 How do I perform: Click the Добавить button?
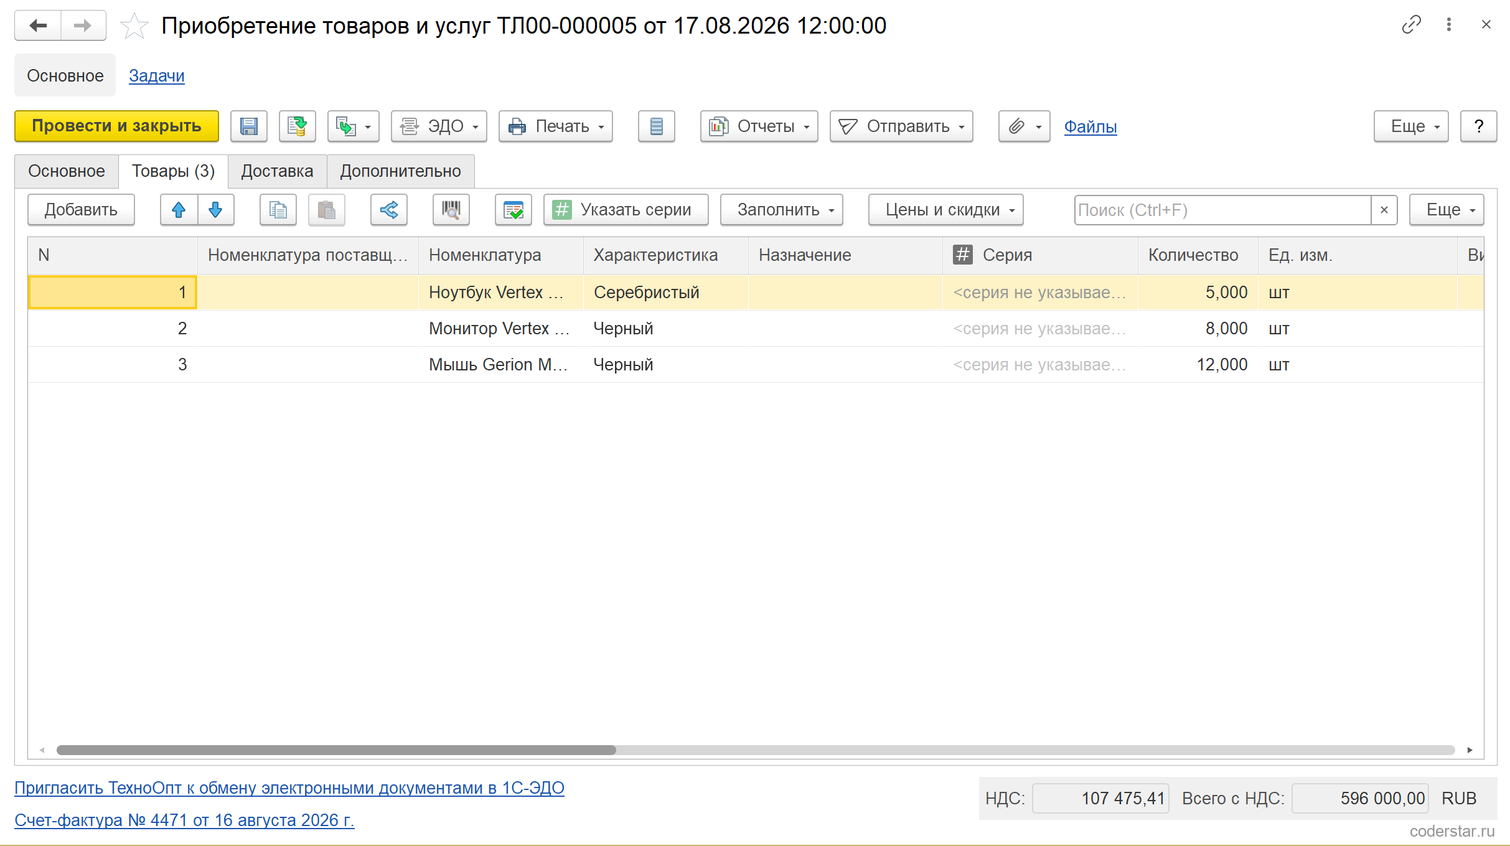point(81,210)
